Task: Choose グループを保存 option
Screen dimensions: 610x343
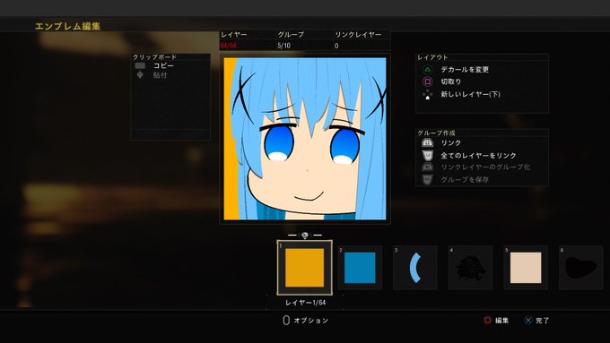Action: click(465, 179)
